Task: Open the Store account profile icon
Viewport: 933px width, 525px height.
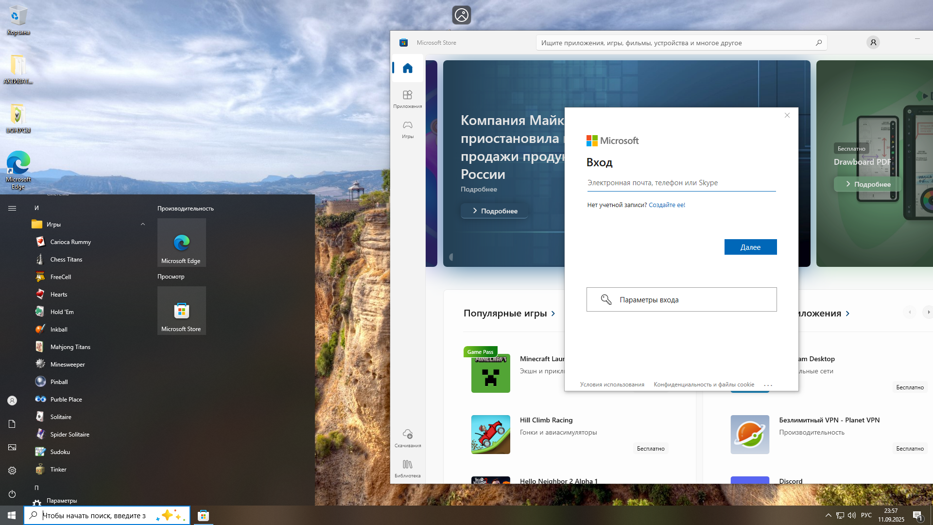Action: tap(873, 43)
